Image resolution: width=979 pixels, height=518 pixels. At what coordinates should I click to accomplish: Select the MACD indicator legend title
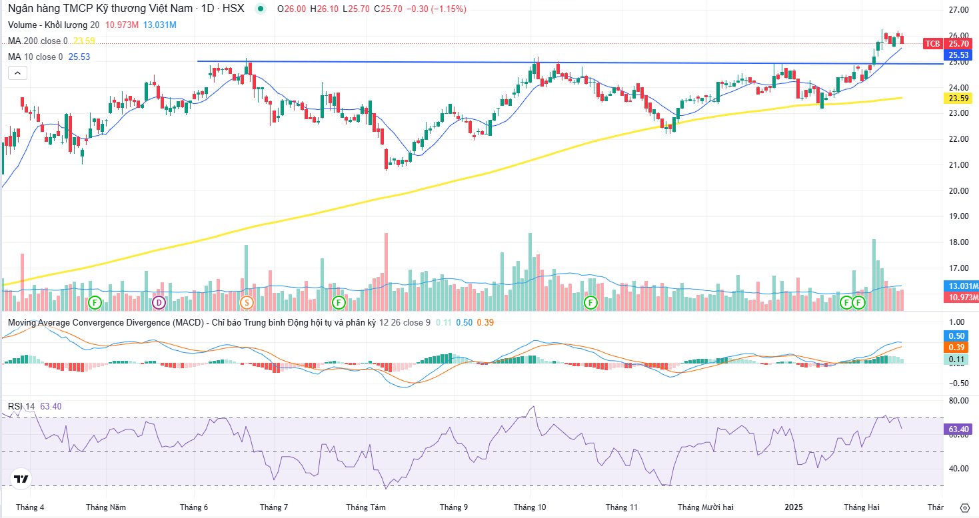(x=193, y=322)
